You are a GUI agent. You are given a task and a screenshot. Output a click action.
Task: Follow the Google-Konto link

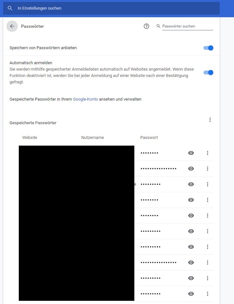pos(85,99)
